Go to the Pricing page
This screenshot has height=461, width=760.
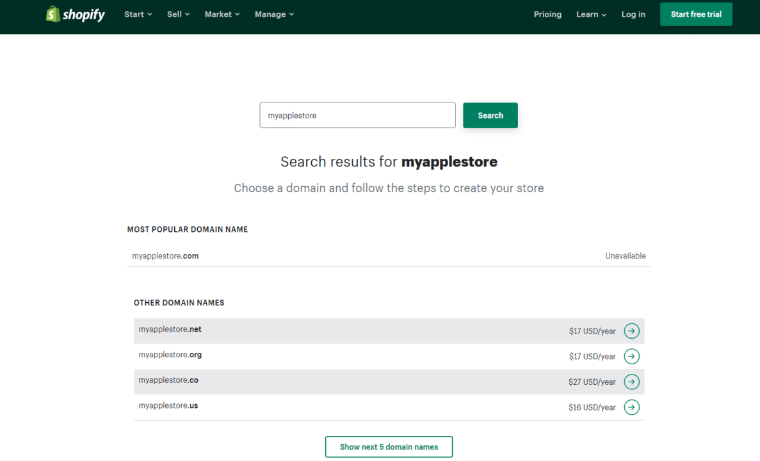click(x=547, y=14)
